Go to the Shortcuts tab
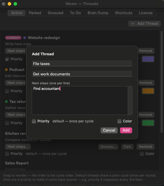164x186 pixels. pyautogui.click(x=124, y=13)
